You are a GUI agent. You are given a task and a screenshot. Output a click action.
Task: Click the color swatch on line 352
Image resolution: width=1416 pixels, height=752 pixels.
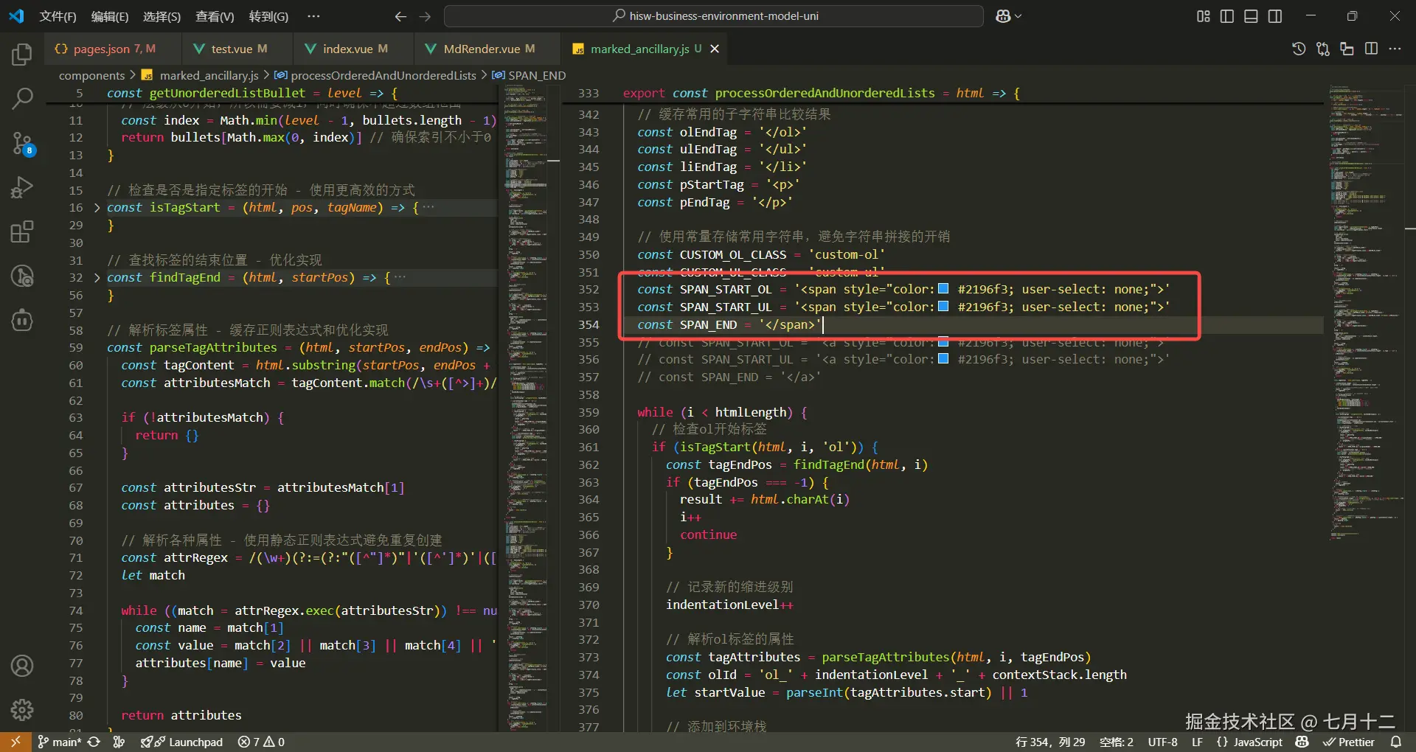(943, 289)
